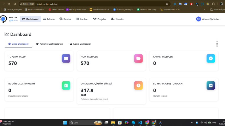The width and height of the screenshot is (225, 126).
Task: Switch to Kişisel Dashboard tab
Action: click(80, 44)
